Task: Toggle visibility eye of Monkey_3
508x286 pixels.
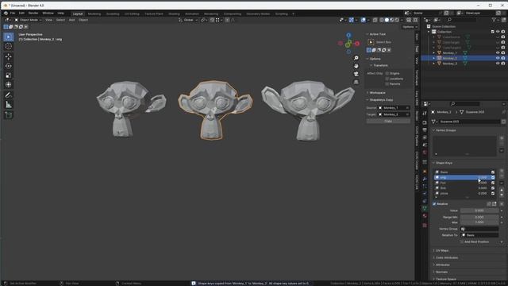Action: tap(498, 64)
